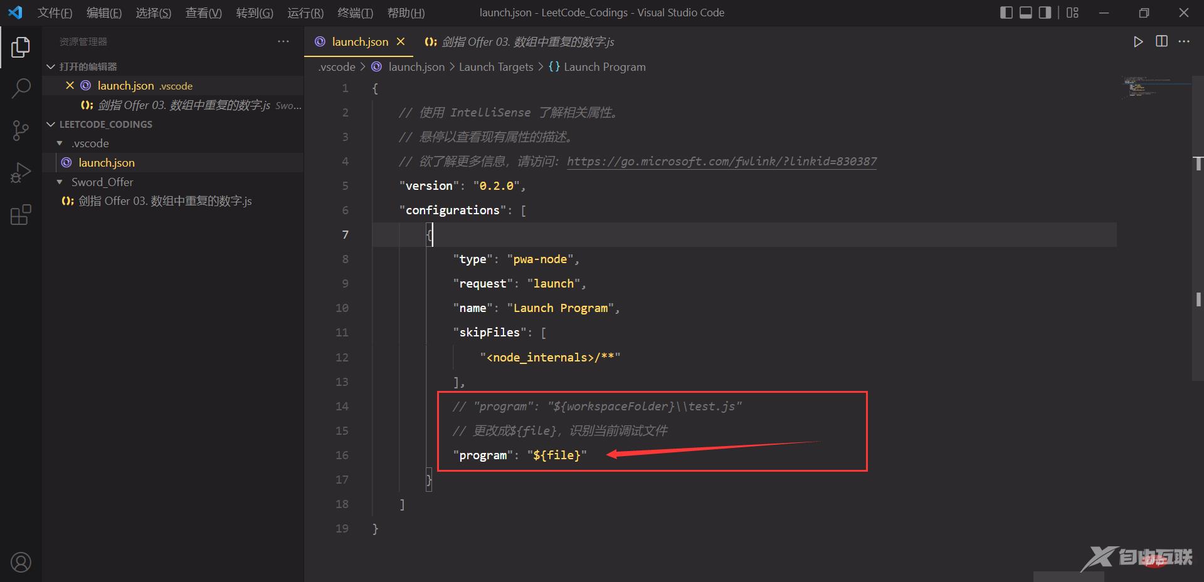Open 文件(F) menu

click(55, 13)
